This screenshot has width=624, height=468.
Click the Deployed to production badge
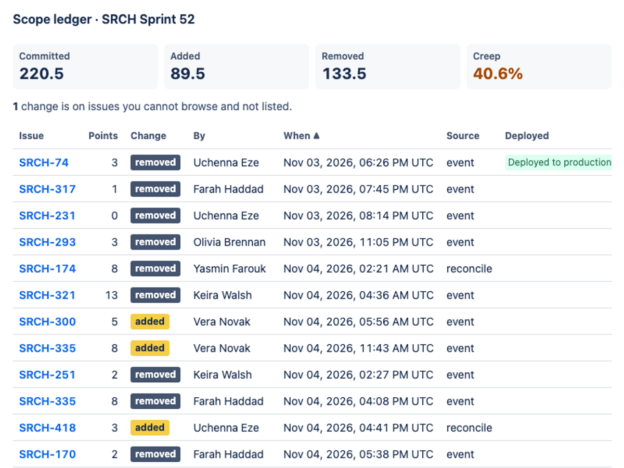[558, 163]
